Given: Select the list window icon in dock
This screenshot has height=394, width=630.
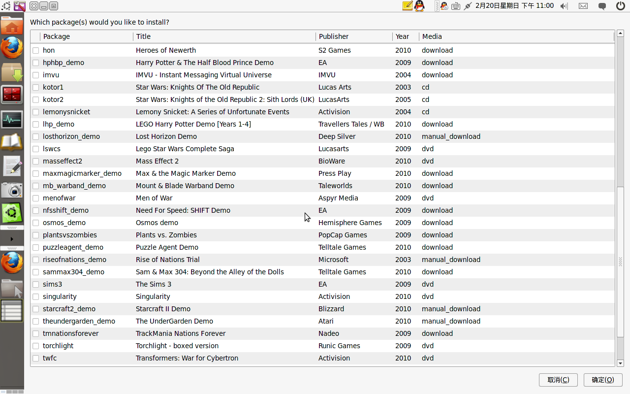Looking at the screenshot, I should click(x=12, y=311).
